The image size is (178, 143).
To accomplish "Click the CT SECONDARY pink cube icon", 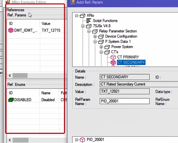I will click(x=113, y=62).
